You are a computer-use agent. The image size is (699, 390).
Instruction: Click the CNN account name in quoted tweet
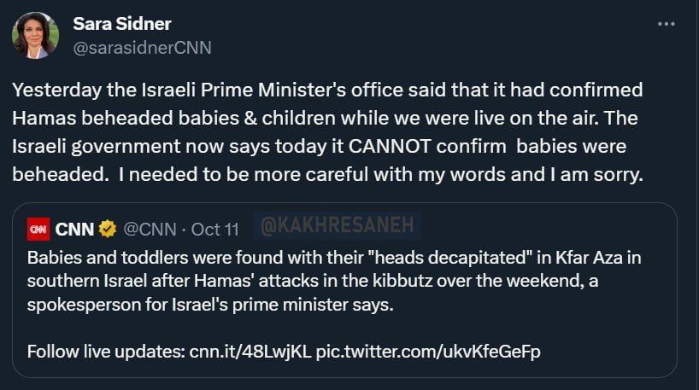pos(74,229)
